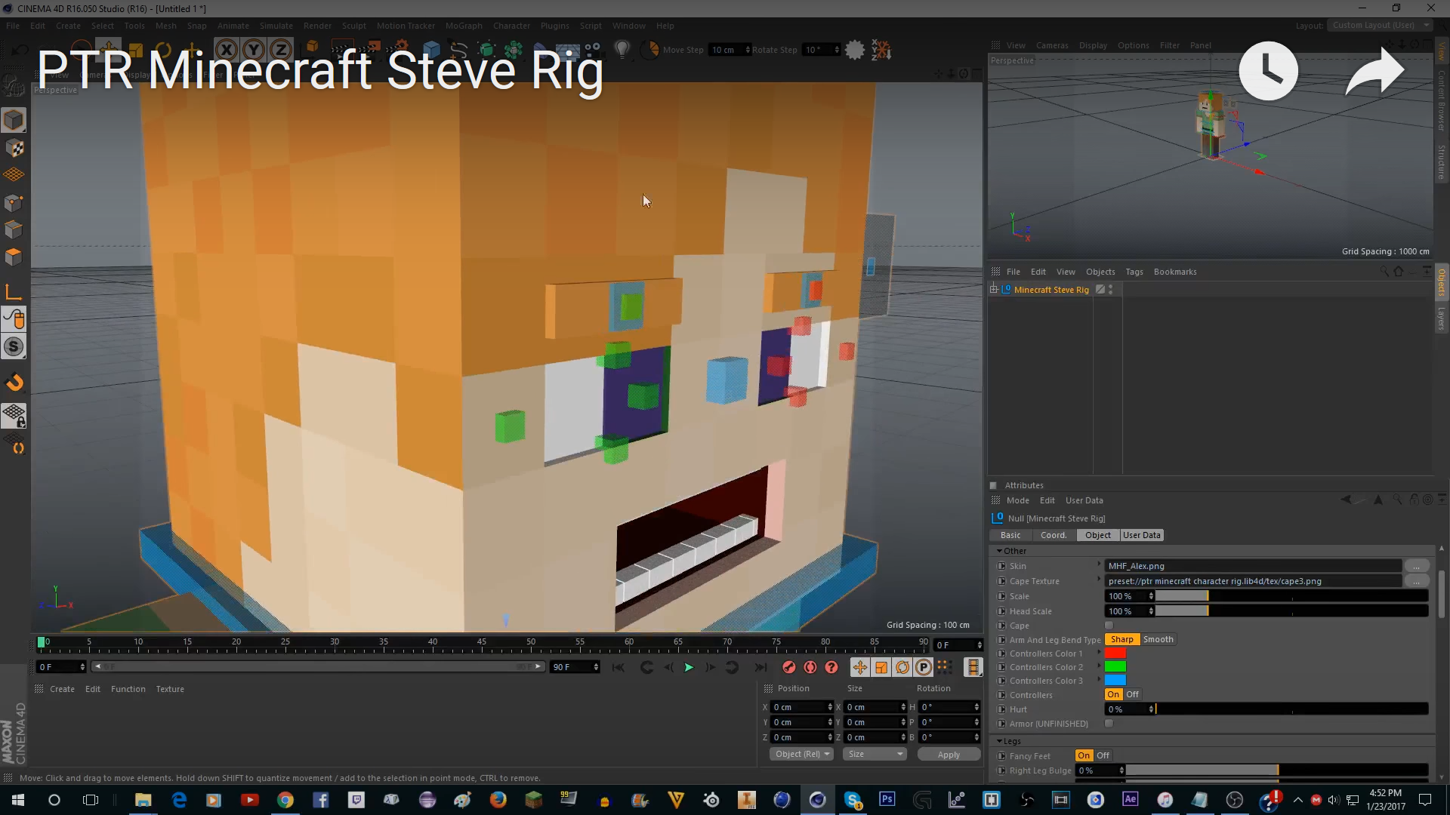This screenshot has width=1450, height=815.
Task: Lock the Z axis in the toolbar
Action: (x=281, y=50)
